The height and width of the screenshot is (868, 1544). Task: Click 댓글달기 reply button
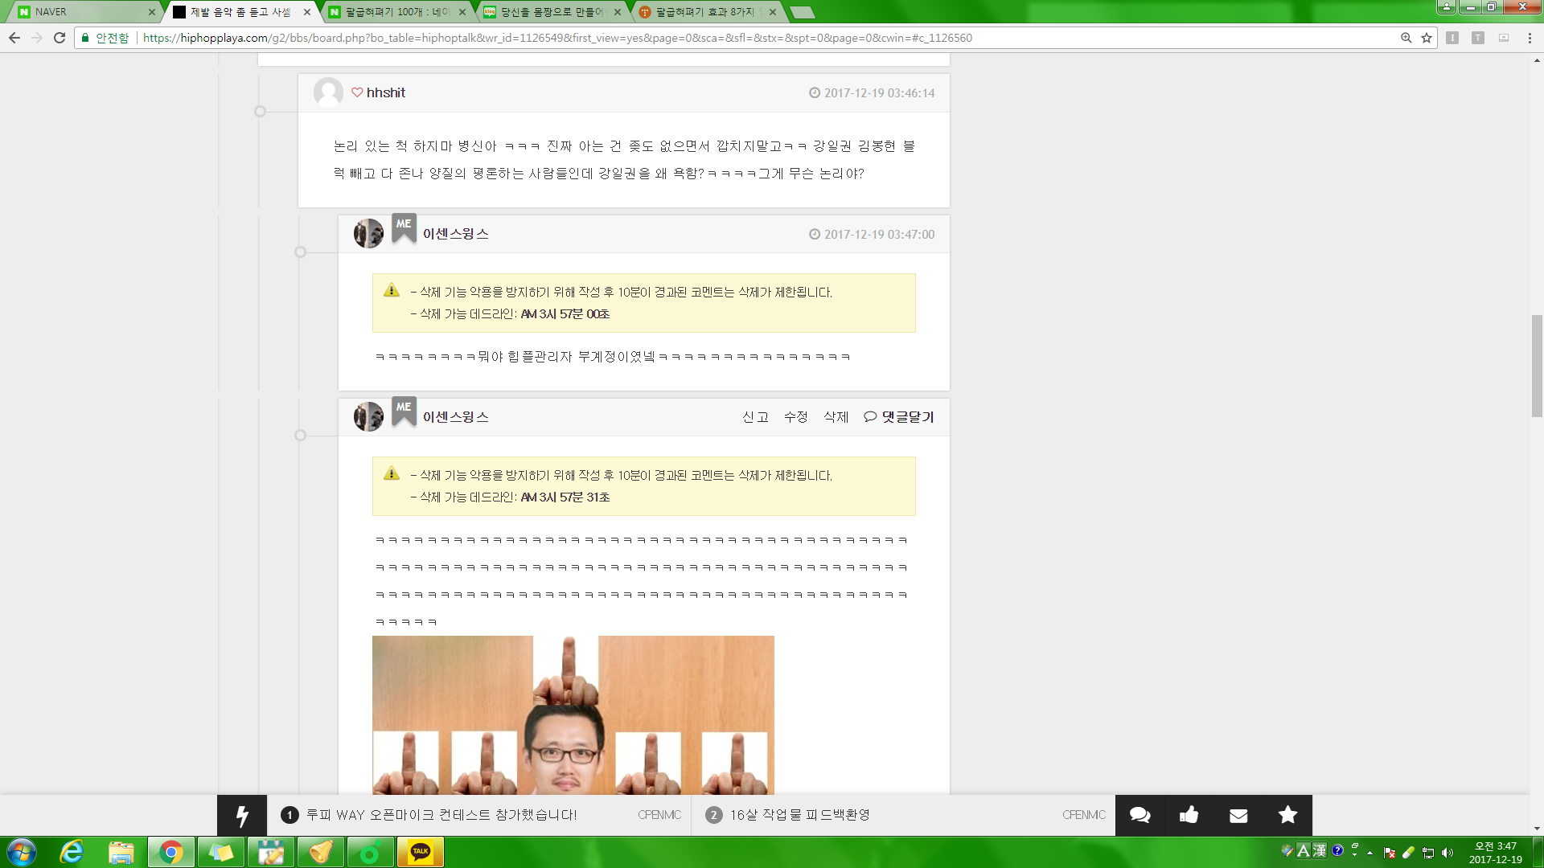click(x=899, y=417)
